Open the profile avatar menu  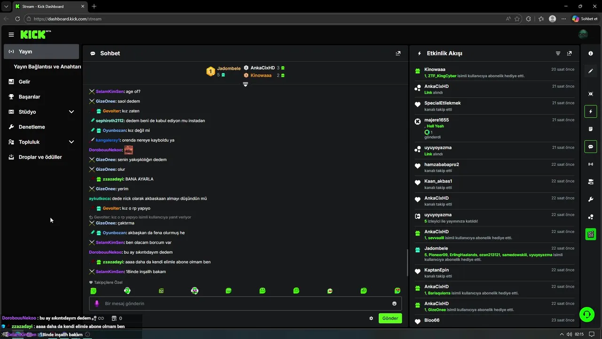(583, 34)
